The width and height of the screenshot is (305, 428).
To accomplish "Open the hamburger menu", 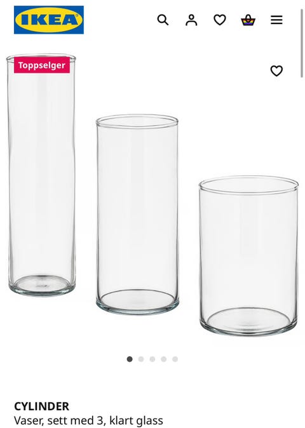I will pos(276,20).
